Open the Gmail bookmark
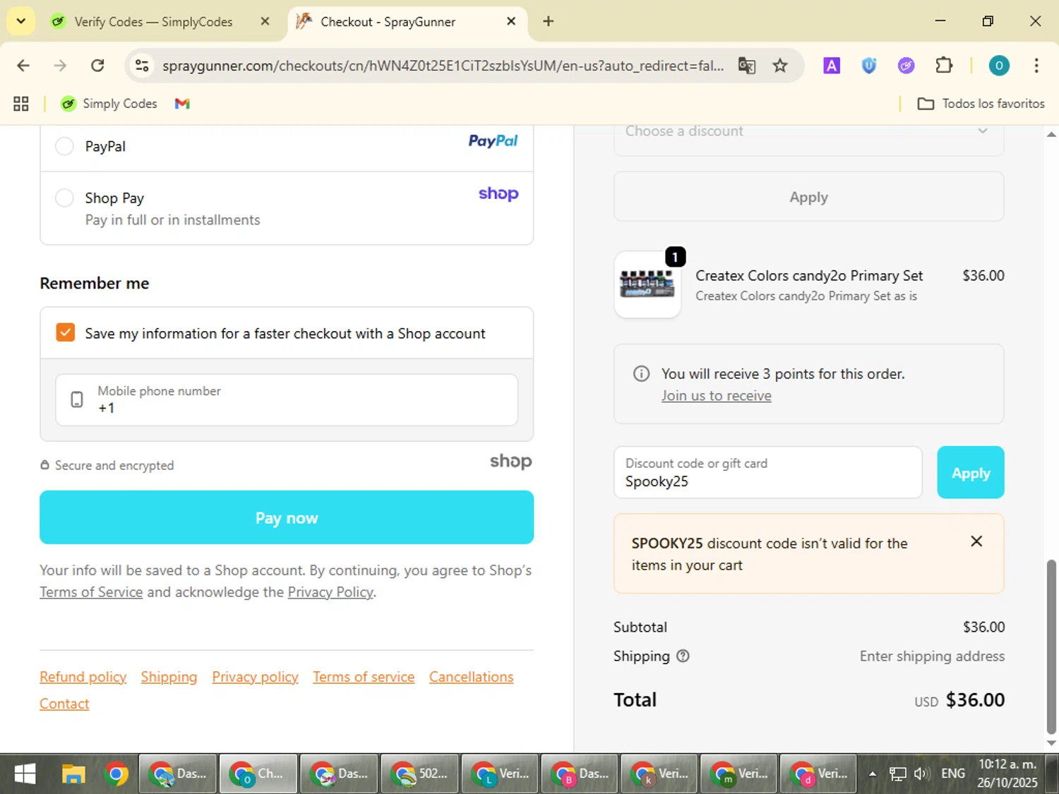 [x=182, y=104]
